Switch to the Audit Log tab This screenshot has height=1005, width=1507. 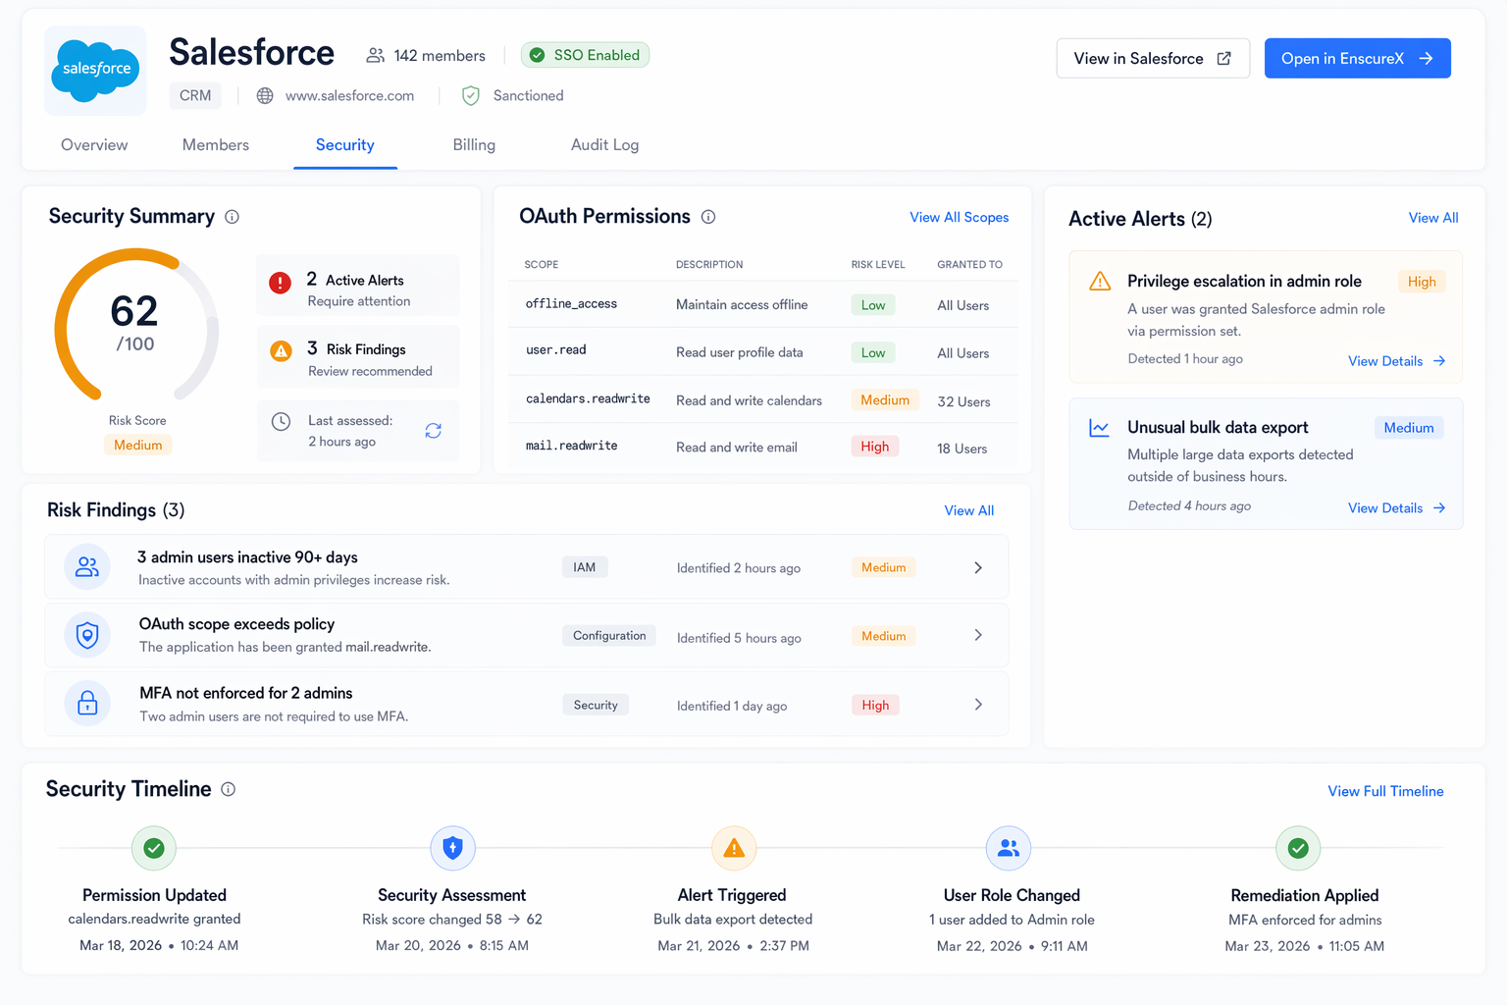tap(604, 144)
